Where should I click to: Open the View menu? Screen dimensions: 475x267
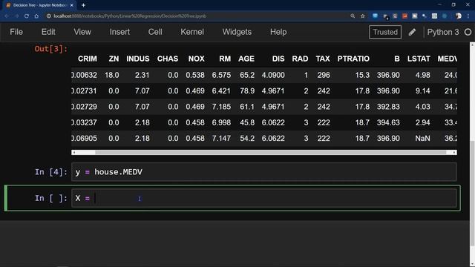click(x=82, y=32)
